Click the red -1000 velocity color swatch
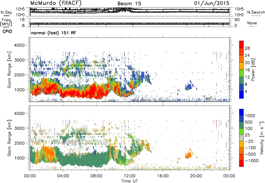The image size is (265, 183). pyautogui.click(x=241, y=164)
